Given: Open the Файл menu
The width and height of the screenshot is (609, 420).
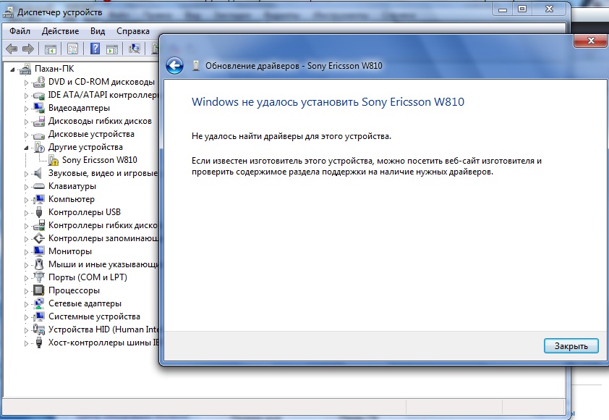Looking at the screenshot, I should pyautogui.click(x=20, y=31).
